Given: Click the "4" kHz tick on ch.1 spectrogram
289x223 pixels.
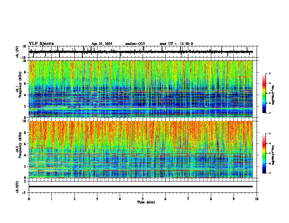Looking at the screenshot, I should [26, 95].
